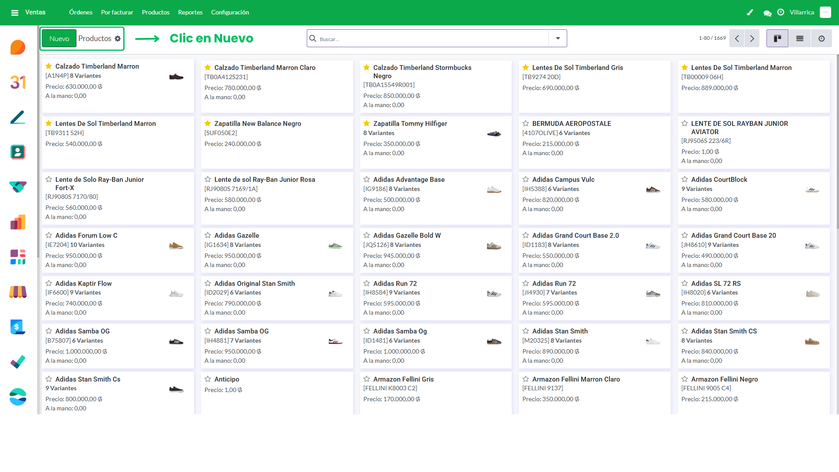Click the Nuevo button

(59, 38)
